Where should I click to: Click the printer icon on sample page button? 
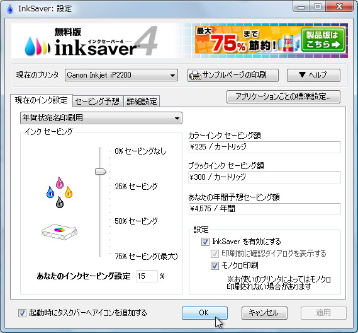195,75
